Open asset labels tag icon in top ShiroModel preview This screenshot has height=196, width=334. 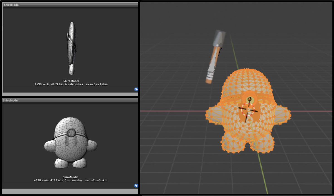(x=136, y=89)
